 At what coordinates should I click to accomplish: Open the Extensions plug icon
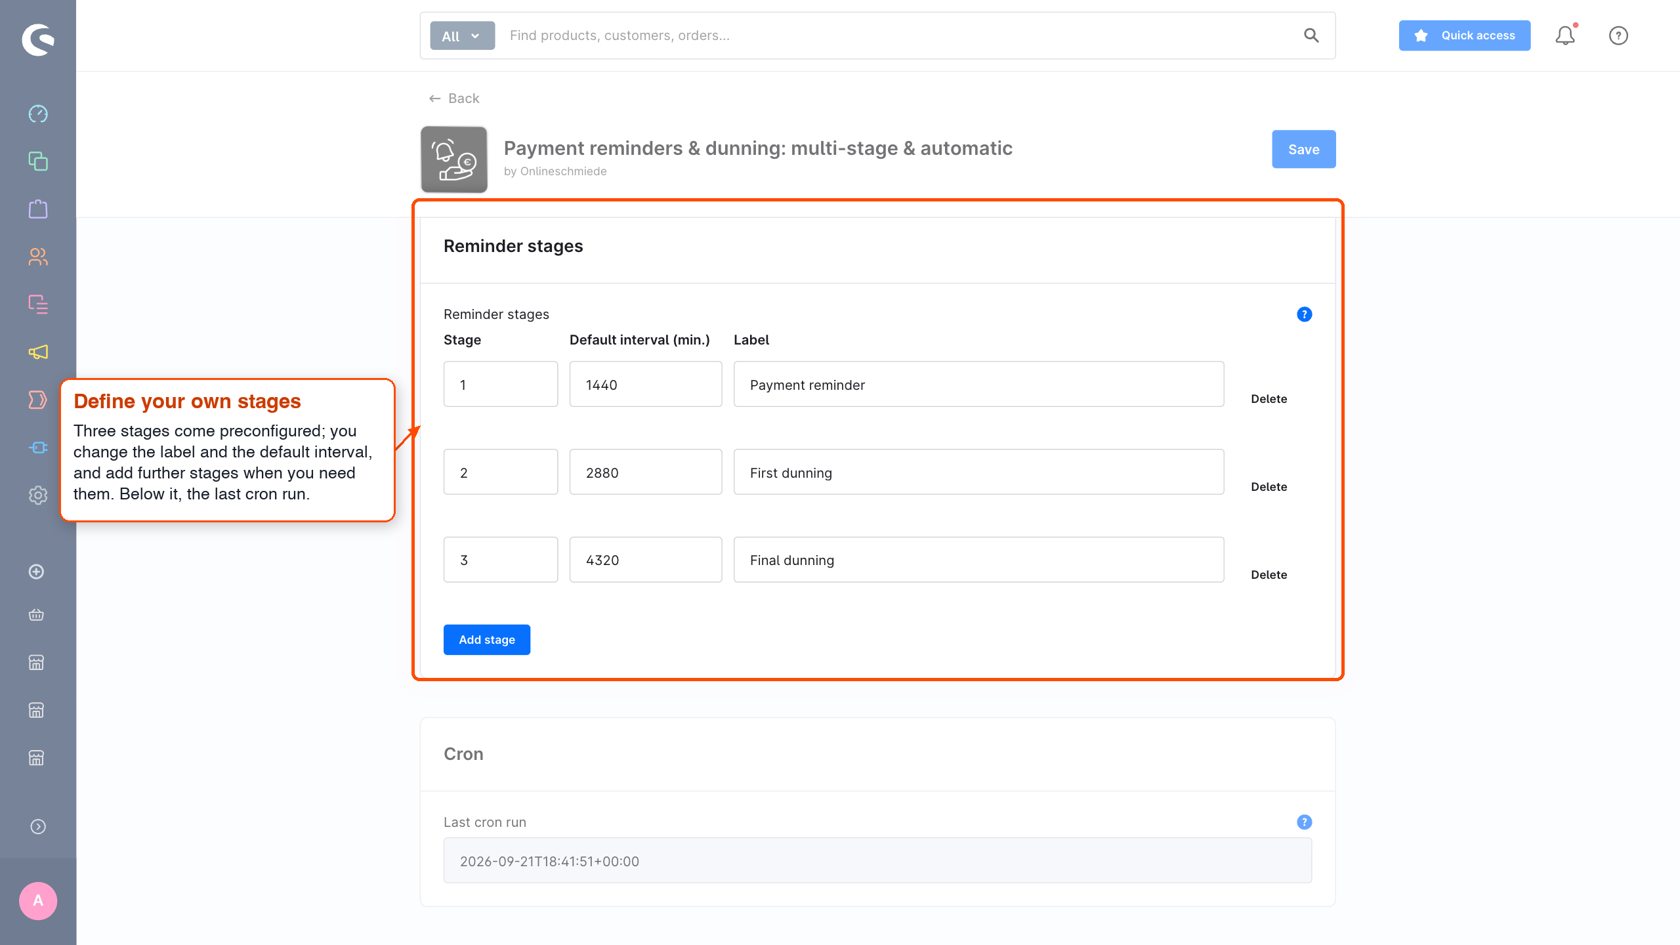click(38, 448)
